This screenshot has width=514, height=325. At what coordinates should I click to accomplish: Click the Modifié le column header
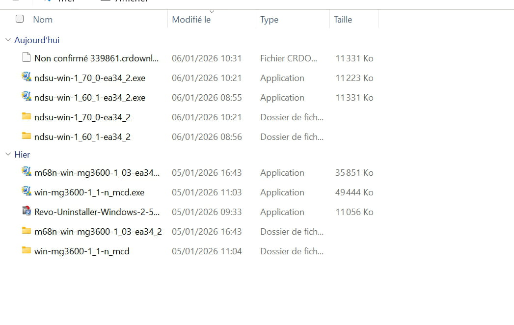[x=191, y=20]
